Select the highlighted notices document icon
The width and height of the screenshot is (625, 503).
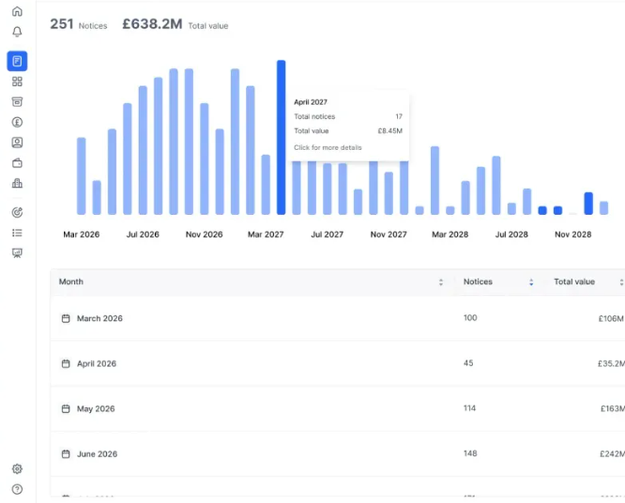coord(17,61)
